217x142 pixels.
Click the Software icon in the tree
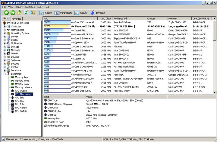(x=8, y=60)
